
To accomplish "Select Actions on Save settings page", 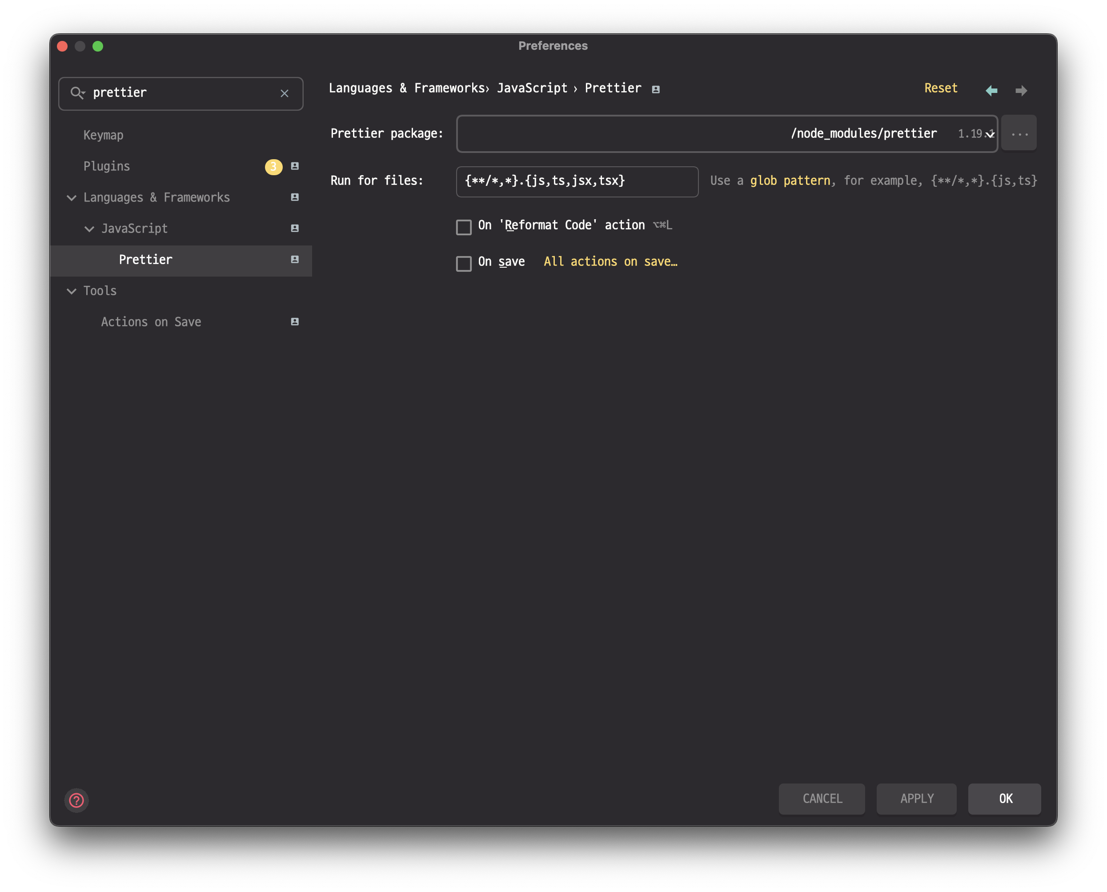I will click(151, 322).
